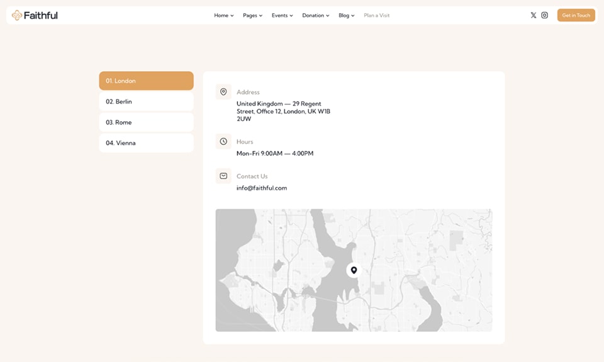The height and width of the screenshot is (362, 604).
Task: Expand the Pages dropdown menu
Action: 252,15
